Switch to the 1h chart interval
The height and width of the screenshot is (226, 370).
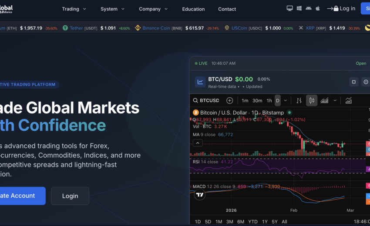[269, 101]
